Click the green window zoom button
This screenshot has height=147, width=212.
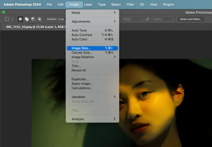click(x=4, y=12)
